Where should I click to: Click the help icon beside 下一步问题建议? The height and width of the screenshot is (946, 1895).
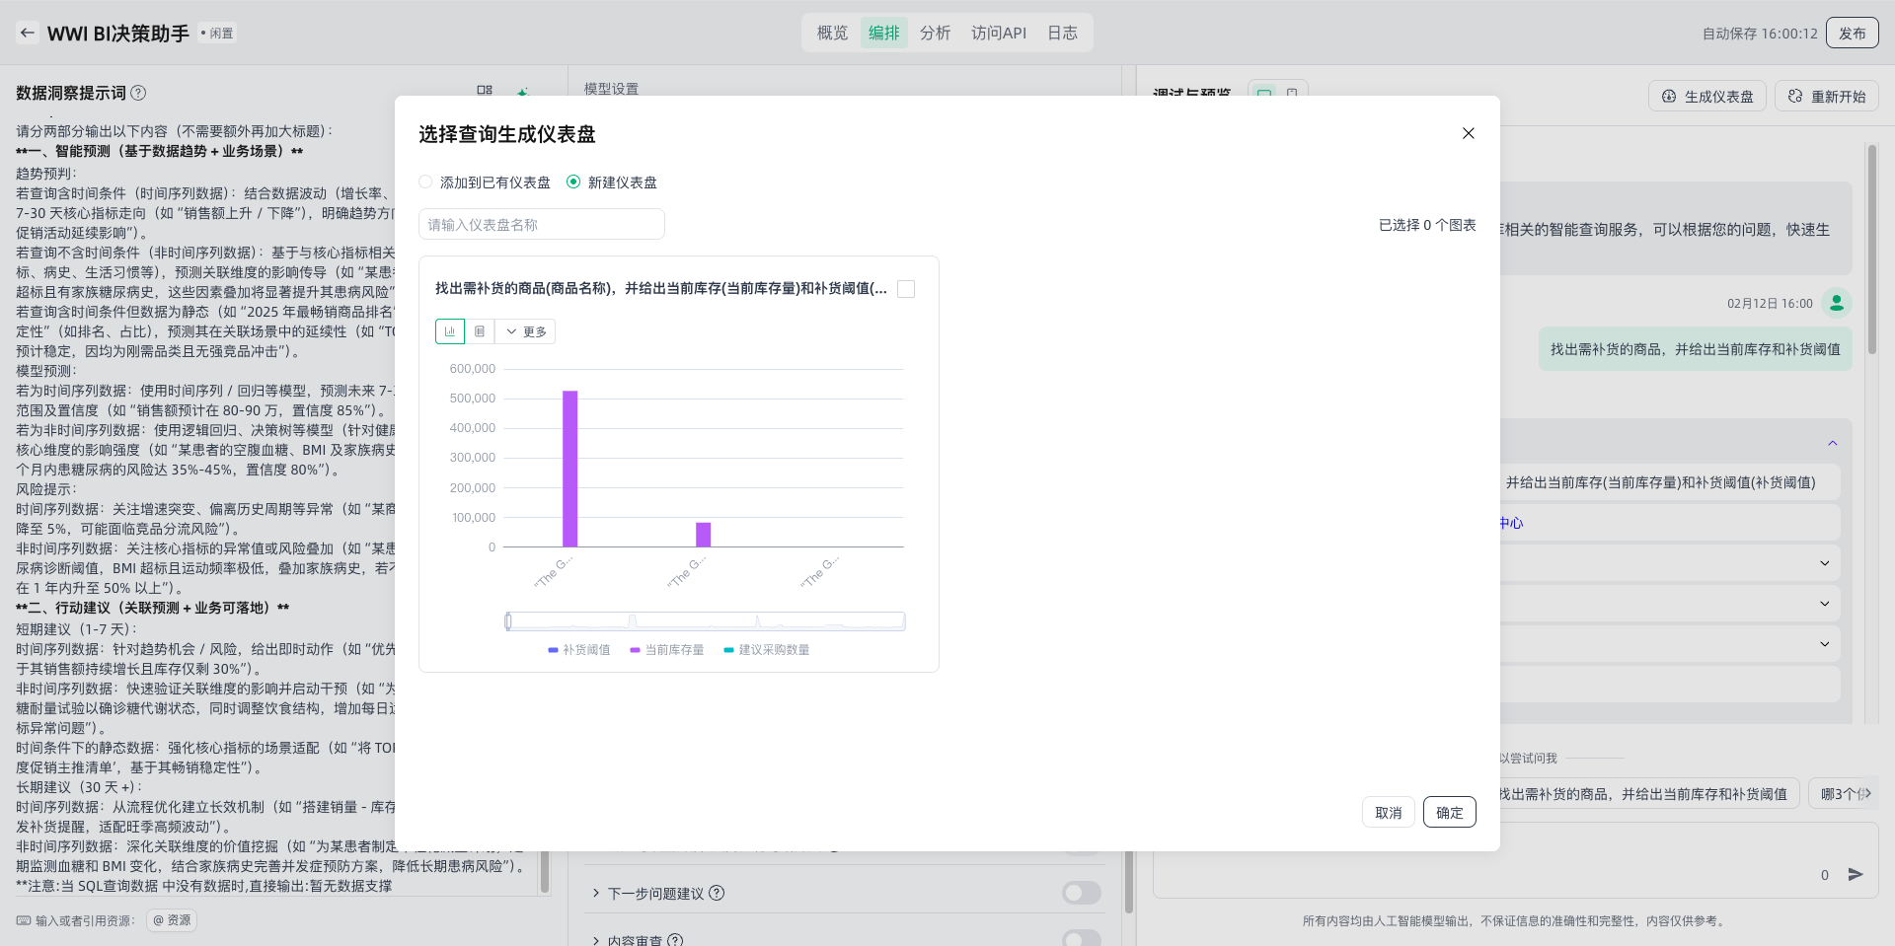(x=717, y=893)
